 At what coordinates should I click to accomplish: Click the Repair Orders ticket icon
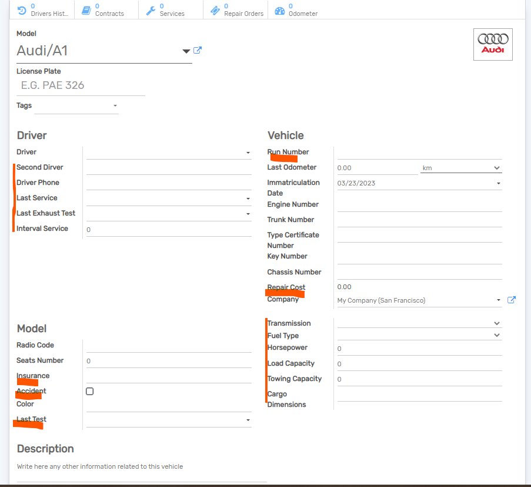click(215, 10)
